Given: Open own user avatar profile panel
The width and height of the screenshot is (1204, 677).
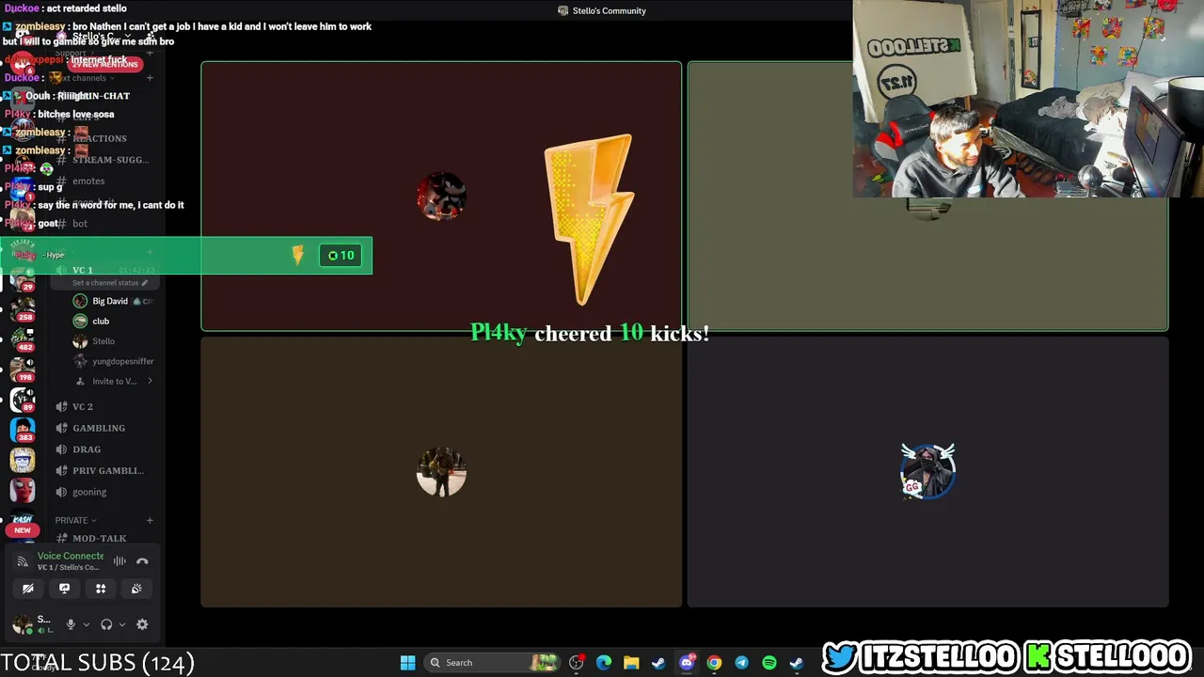Looking at the screenshot, I should pos(22,624).
